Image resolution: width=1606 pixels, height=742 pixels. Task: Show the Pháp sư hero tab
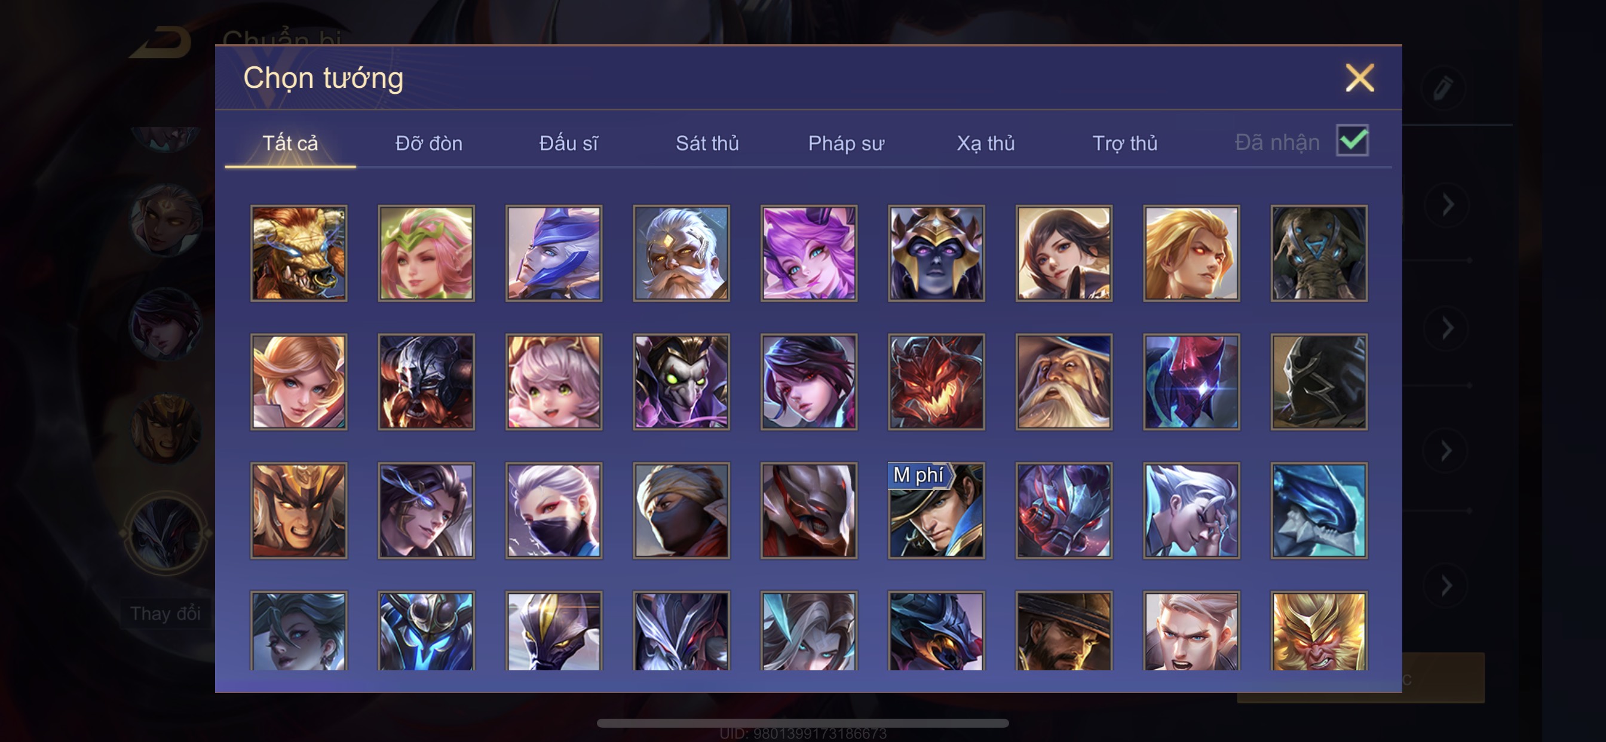click(846, 143)
